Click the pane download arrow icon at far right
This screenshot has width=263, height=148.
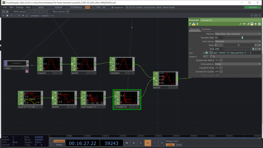click(259, 16)
